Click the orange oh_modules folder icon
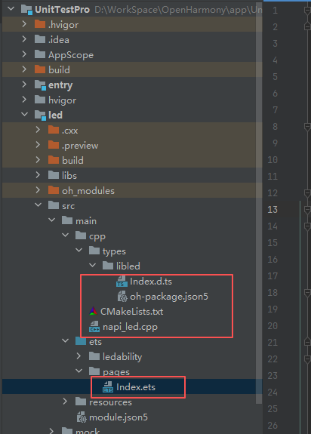This screenshot has width=311, height=434. click(54, 190)
